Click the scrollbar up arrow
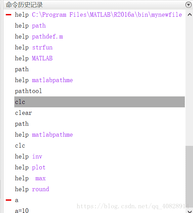Screen dimensions: 193x213 190,15
